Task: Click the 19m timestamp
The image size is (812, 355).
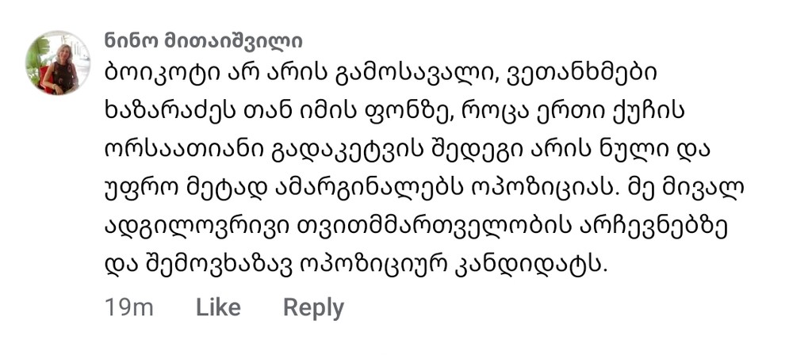Action: pos(128,307)
